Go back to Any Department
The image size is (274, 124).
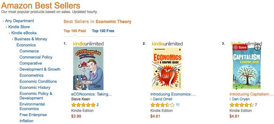click(x=19, y=21)
